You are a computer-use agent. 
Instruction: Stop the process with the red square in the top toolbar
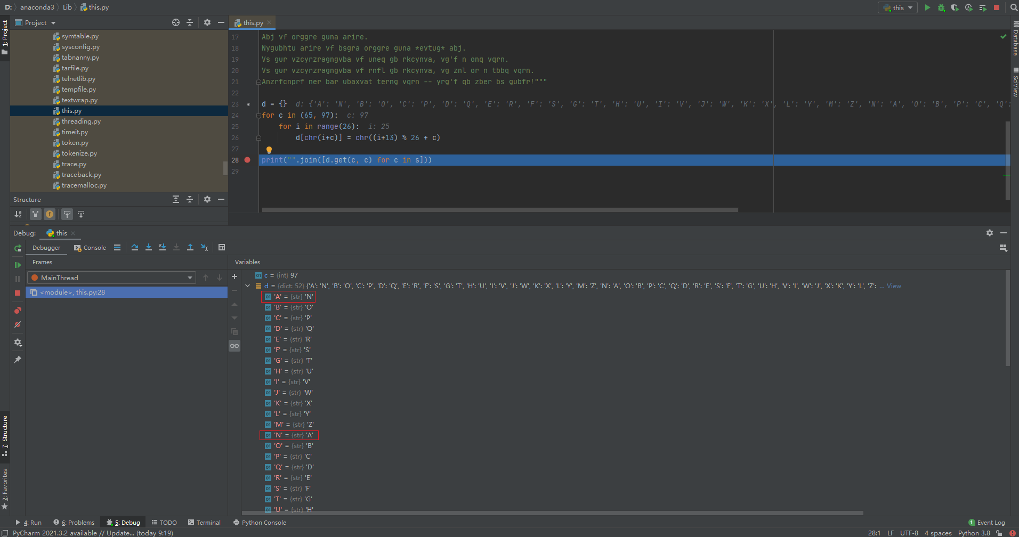tap(997, 7)
